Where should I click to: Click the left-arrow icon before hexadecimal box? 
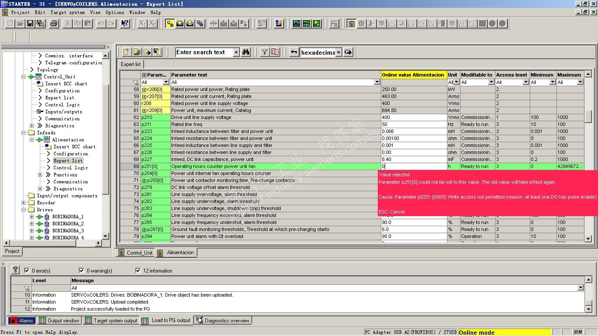pos(295,52)
